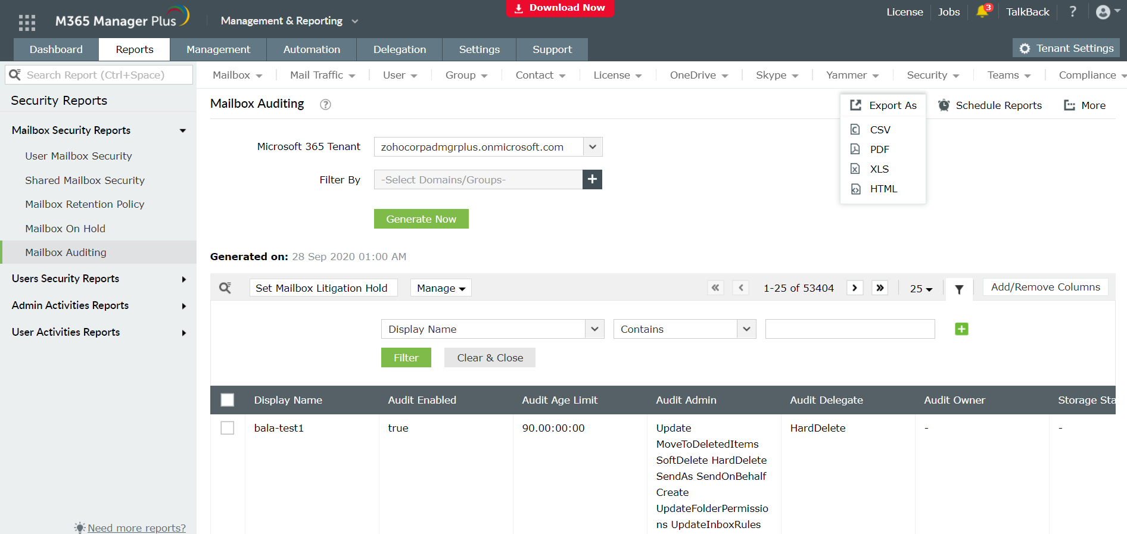Change the rows per page from 25
This screenshot has height=534, width=1127.
click(921, 289)
